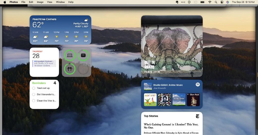Play the collage-face album thumbnail

(x=165, y=100)
